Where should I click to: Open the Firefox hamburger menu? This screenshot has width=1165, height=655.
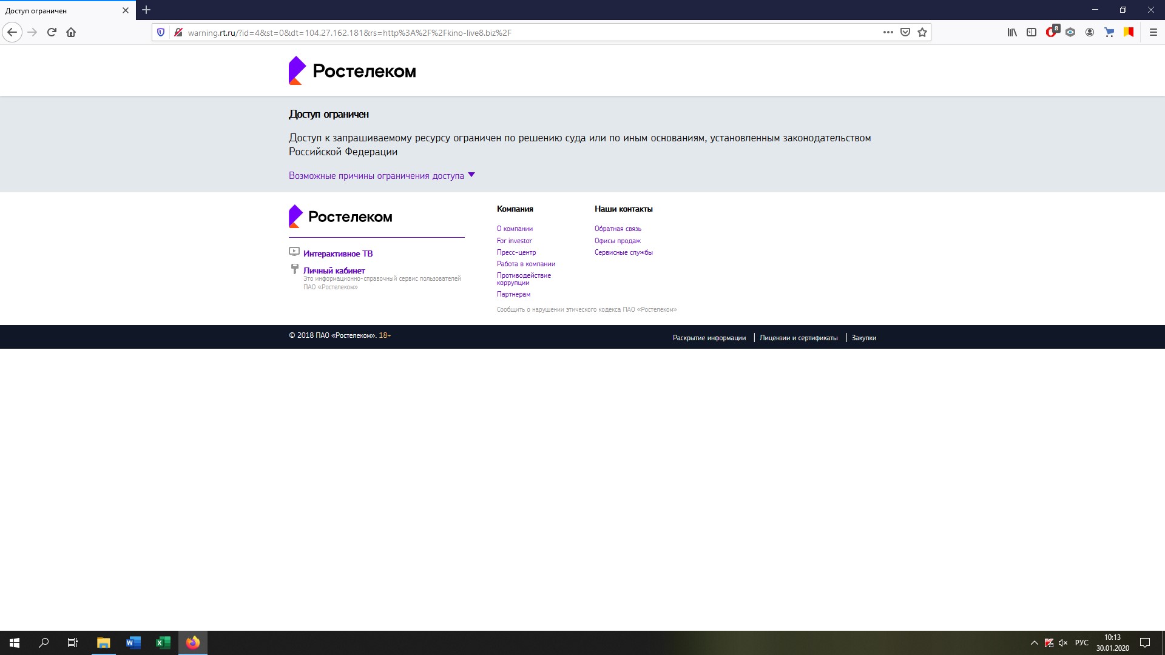tap(1153, 32)
